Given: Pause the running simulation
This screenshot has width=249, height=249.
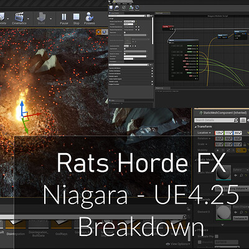Looking at the screenshot, I should click(x=64, y=17).
